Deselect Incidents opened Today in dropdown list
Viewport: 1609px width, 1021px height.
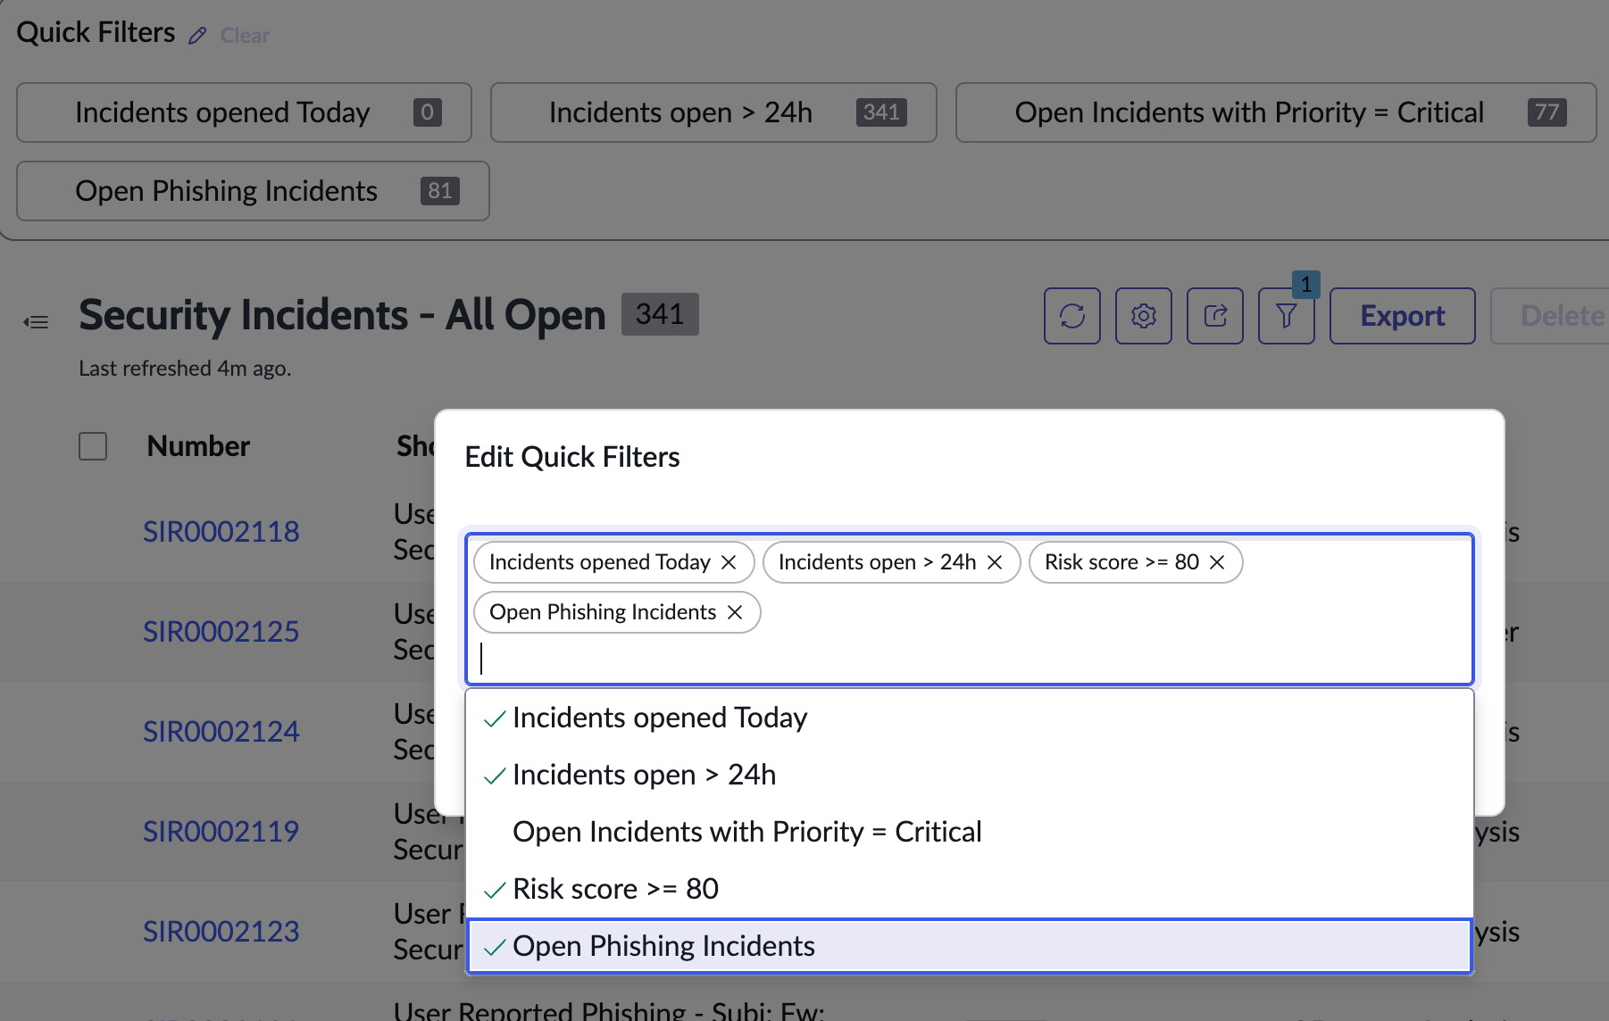970,718
